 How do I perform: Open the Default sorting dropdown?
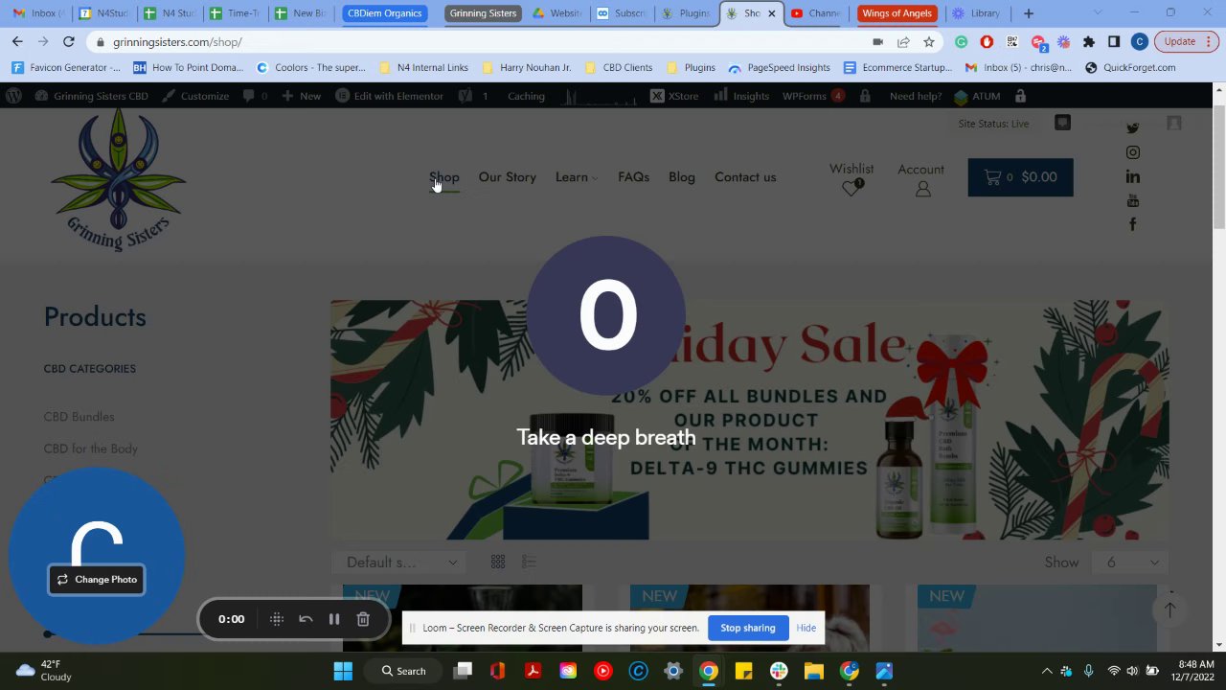[400, 563]
